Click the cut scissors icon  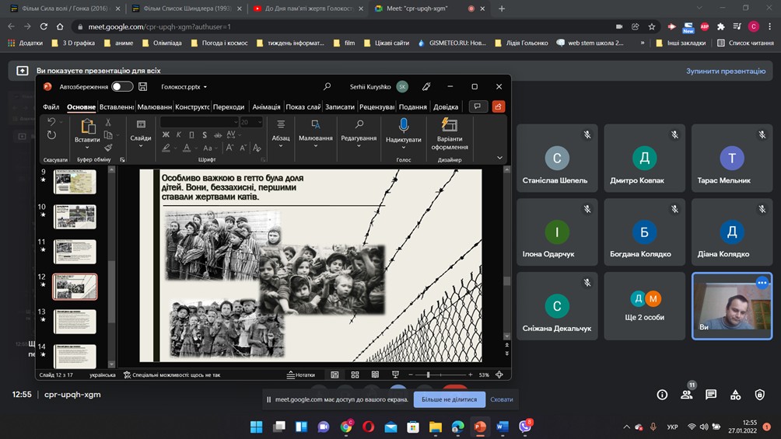[x=108, y=122]
